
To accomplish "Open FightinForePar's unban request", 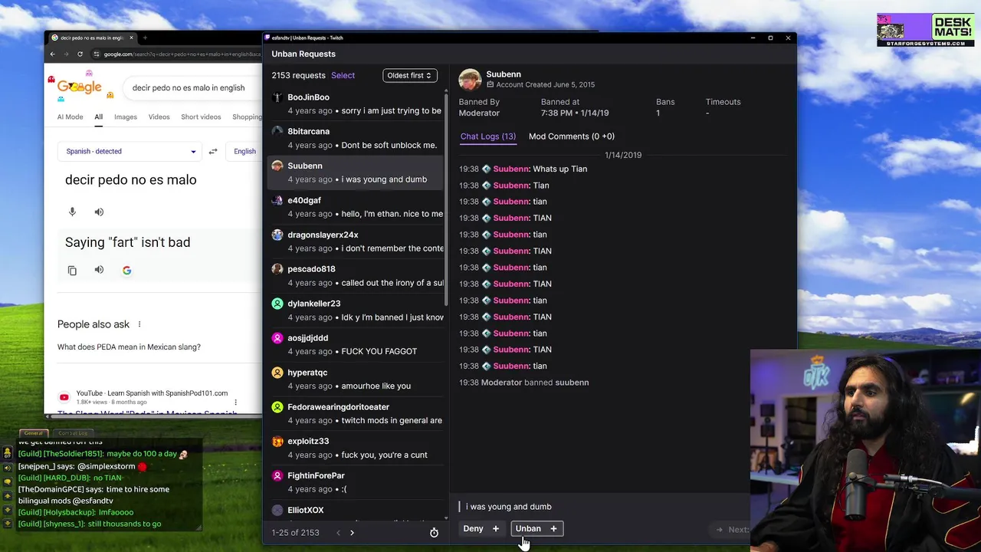I will 356,482.
